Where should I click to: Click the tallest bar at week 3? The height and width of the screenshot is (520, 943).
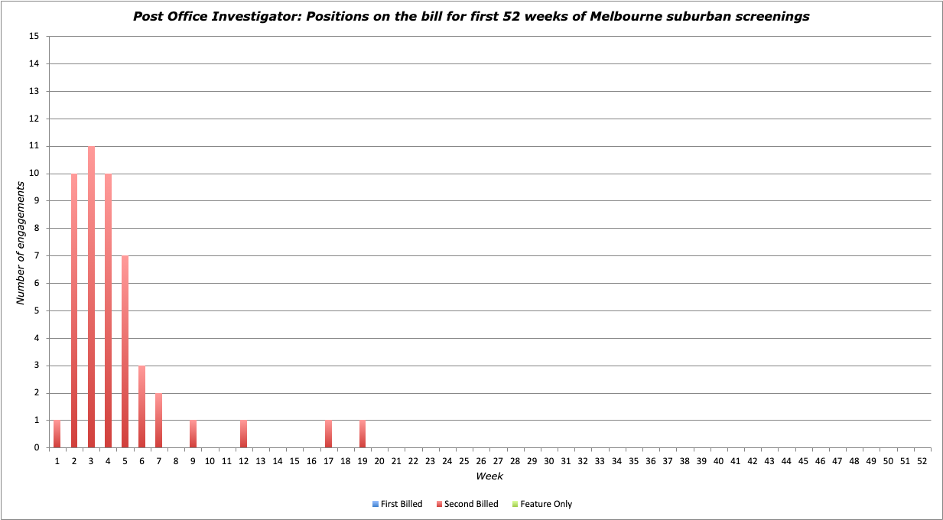pos(91,297)
